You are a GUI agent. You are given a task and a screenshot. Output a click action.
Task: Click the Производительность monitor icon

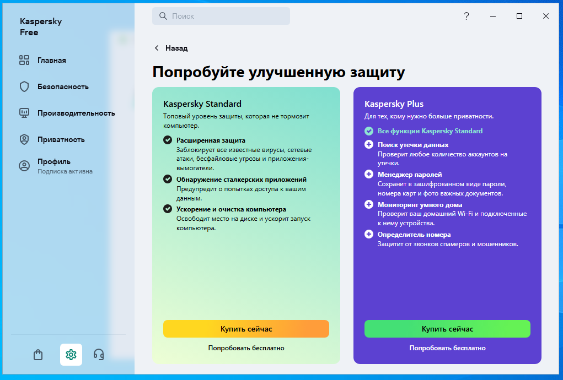[24, 113]
